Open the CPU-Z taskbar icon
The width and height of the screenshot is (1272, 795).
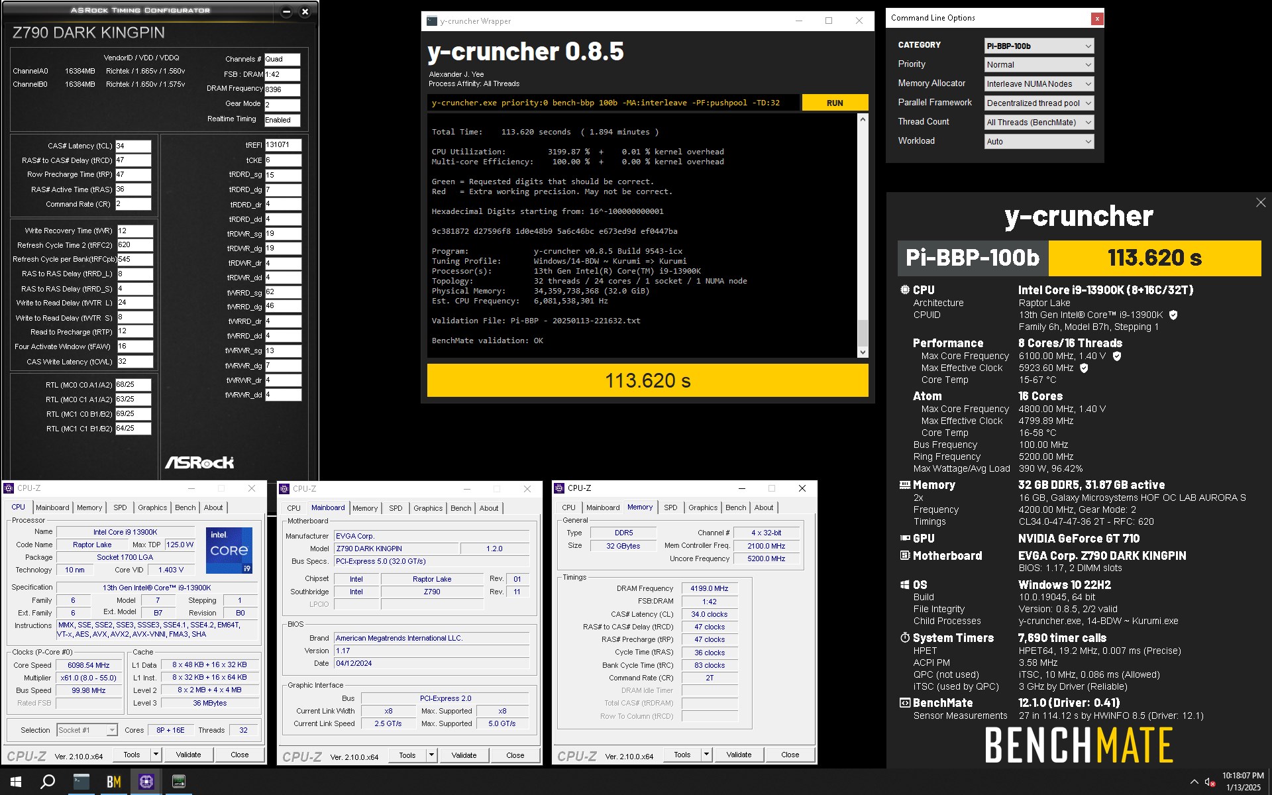tap(146, 782)
